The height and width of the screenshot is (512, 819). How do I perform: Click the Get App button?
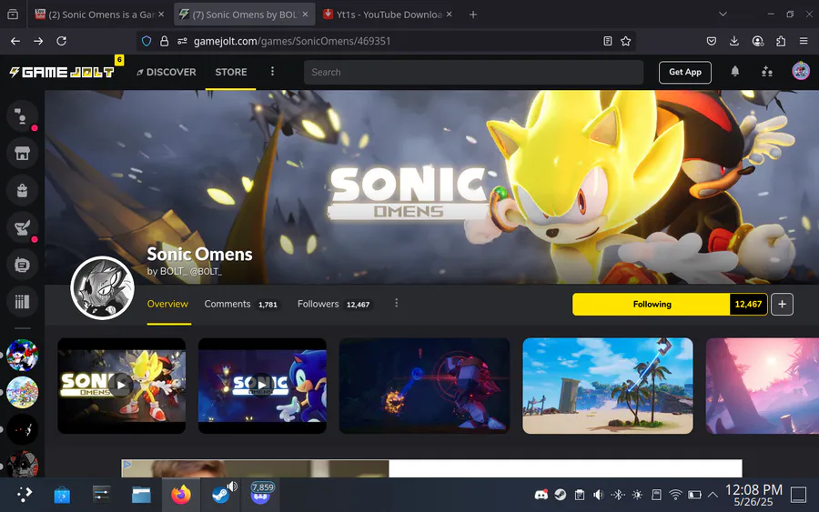pyautogui.click(x=684, y=72)
